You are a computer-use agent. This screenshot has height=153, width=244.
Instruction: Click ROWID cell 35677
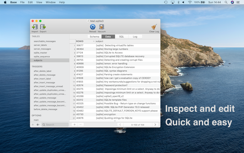point(80,45)
